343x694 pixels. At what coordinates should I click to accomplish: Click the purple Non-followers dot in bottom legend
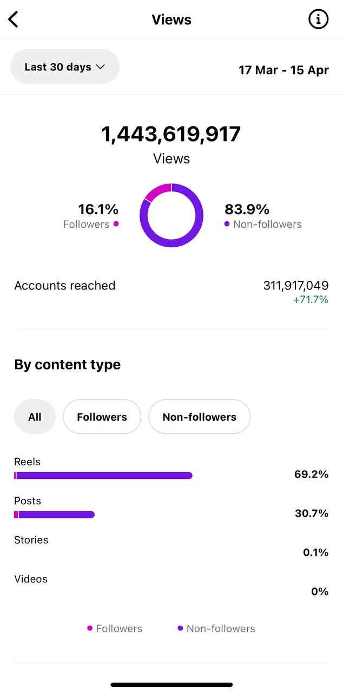180,628
